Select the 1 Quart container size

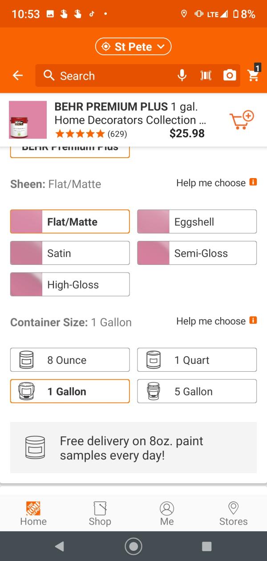[197, 360]
